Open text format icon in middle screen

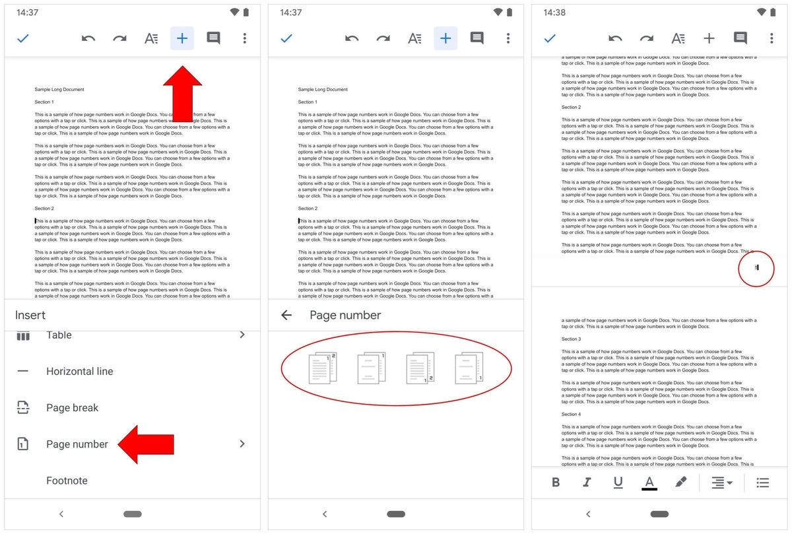pyautogui.click(x=414, y=38)
